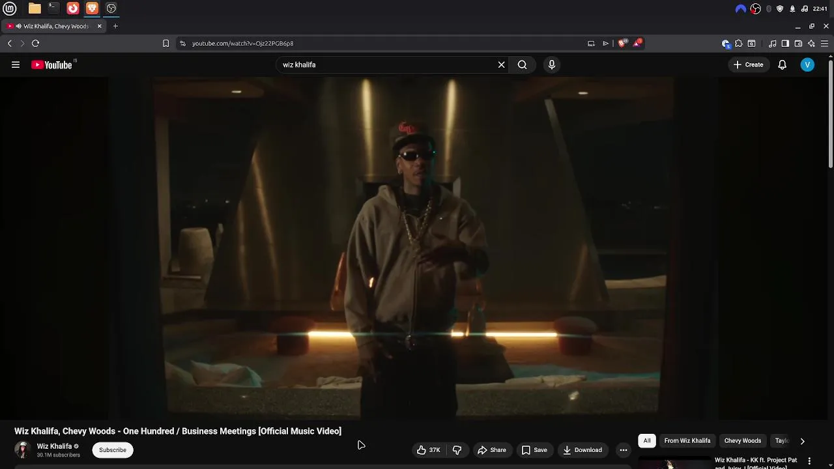Open system tray notifications bell
834x469 pixels.
tap(792, 8)
